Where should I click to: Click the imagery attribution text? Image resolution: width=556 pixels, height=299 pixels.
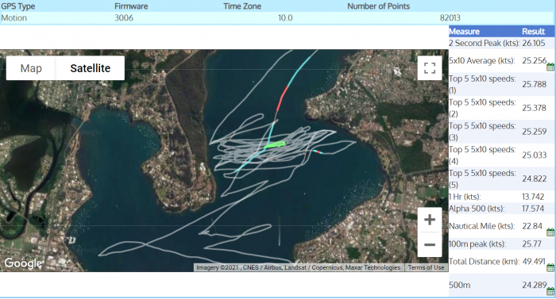click(298, 267)
